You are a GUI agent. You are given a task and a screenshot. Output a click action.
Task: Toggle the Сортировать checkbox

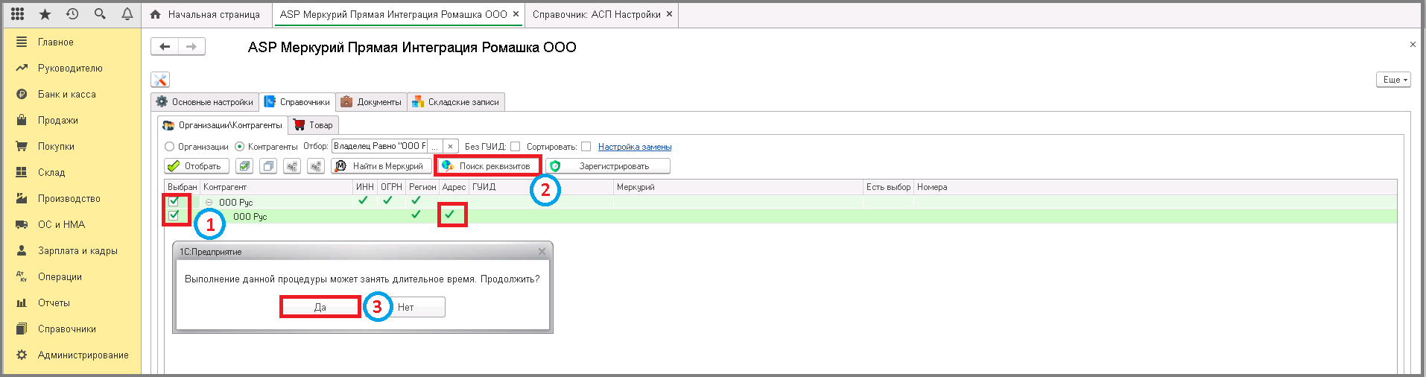tap(586, 147)
